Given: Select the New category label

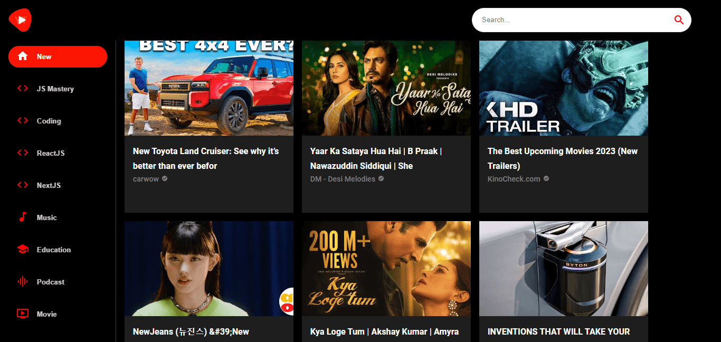Looking at the screenshot, I should click(x=44, y=56).
